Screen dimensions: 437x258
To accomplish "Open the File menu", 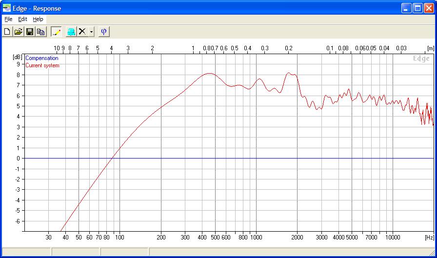I will pyautogui.click(x=8, y=19).
